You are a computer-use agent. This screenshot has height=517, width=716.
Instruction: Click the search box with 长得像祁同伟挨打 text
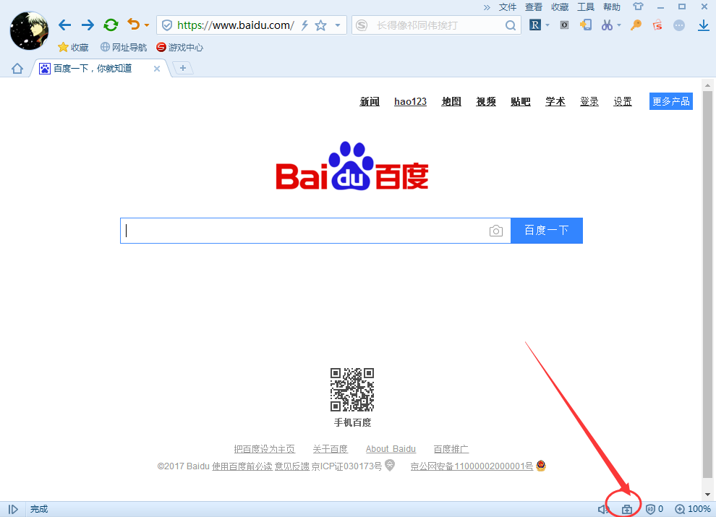click(437, 25)
